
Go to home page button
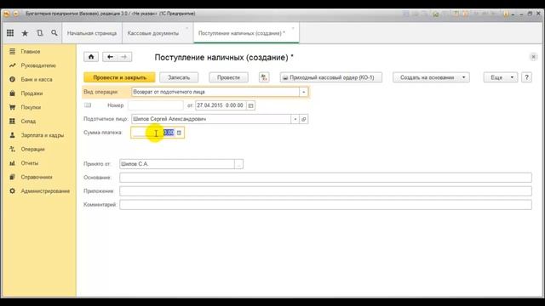click(91, 57)
